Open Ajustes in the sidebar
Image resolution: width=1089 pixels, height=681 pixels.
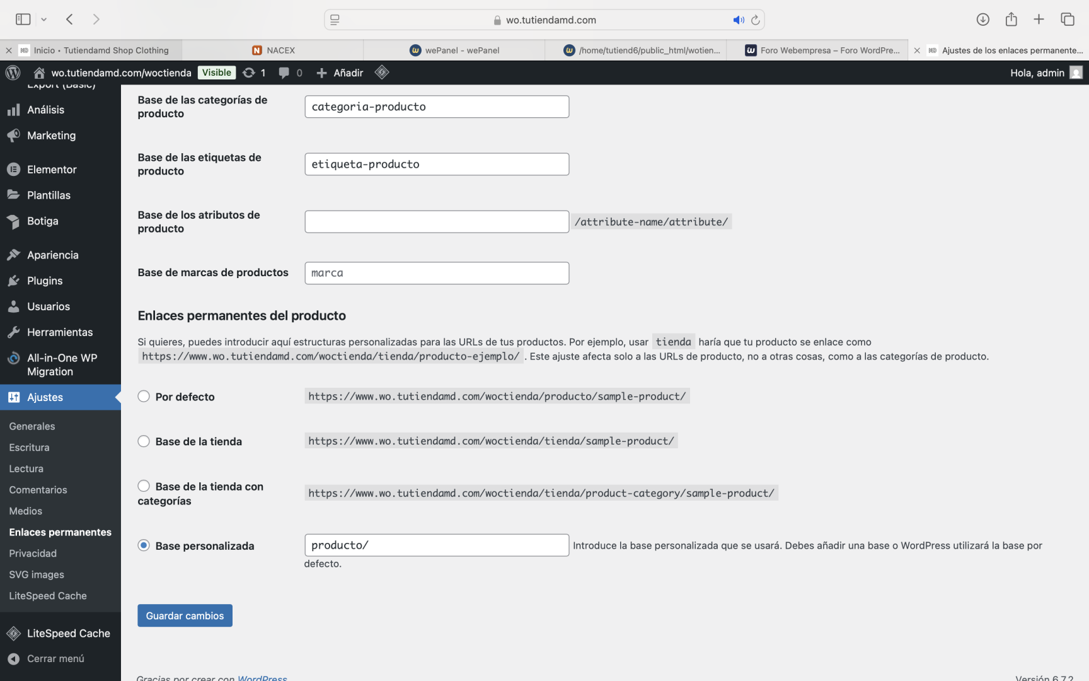click(60, 397)
